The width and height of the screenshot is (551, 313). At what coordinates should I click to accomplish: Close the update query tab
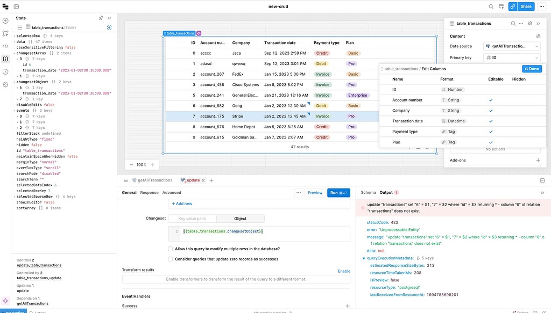tap(203, 180)
